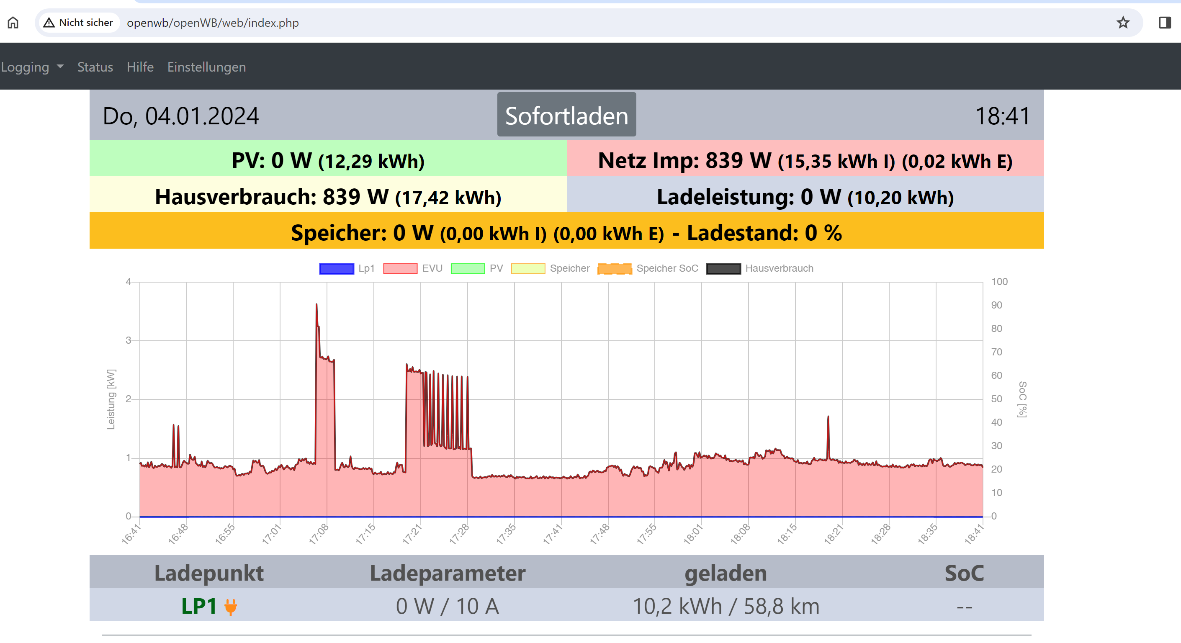Click the Sofortladen mode button
Screen dimensions: 1181x643
click(566, 115)
